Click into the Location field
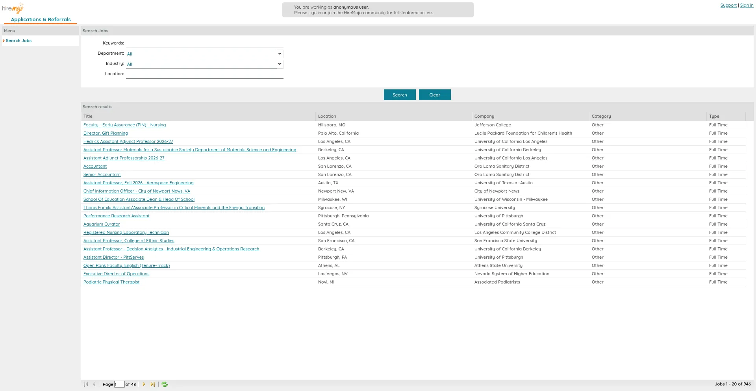The width and height of the screenshot is (756, 391). (204, 74)
